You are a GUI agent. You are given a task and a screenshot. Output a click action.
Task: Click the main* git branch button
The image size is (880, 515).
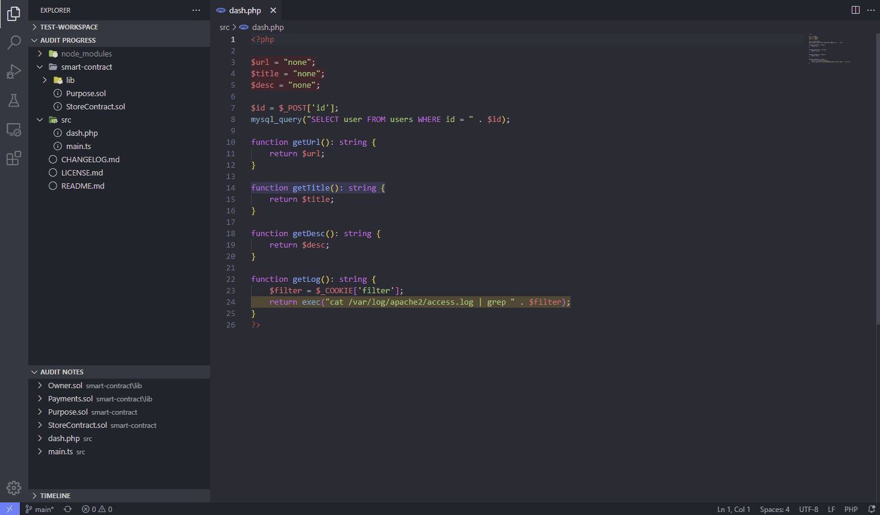pyautogui.click(x=40, y=509)
